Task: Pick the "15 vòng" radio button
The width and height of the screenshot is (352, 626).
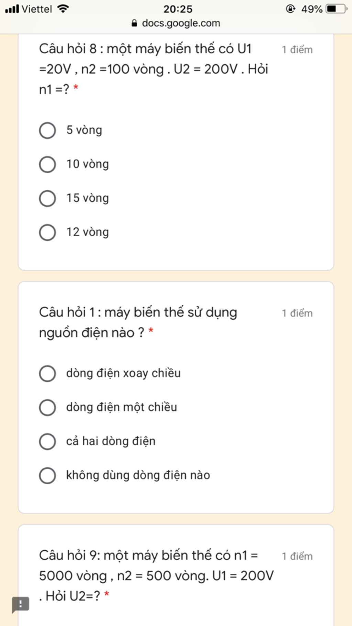Action: tap(47, 198)
